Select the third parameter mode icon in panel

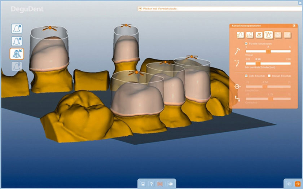(x=259, y=35)
